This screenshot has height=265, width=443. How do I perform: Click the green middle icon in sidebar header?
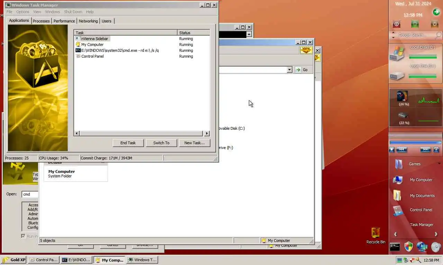[415, 24]
